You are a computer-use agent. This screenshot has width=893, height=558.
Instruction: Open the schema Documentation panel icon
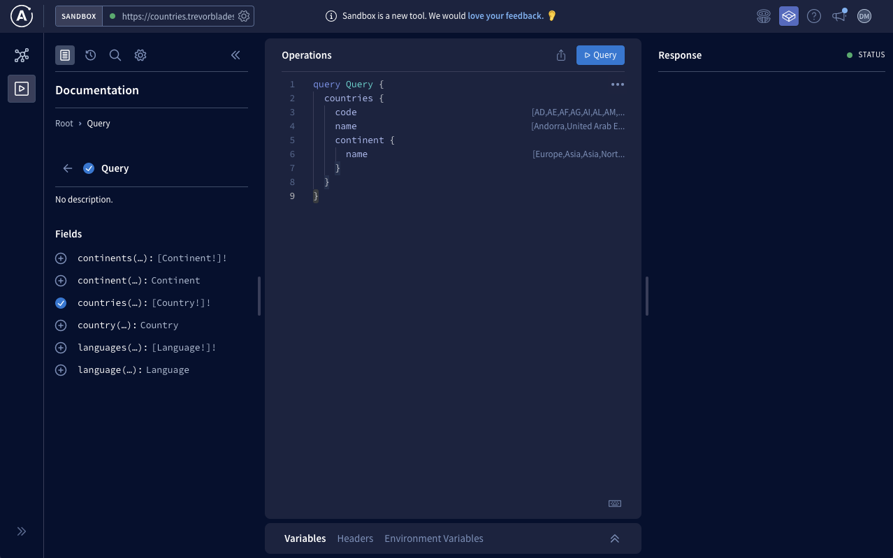(x=65, y=54)
